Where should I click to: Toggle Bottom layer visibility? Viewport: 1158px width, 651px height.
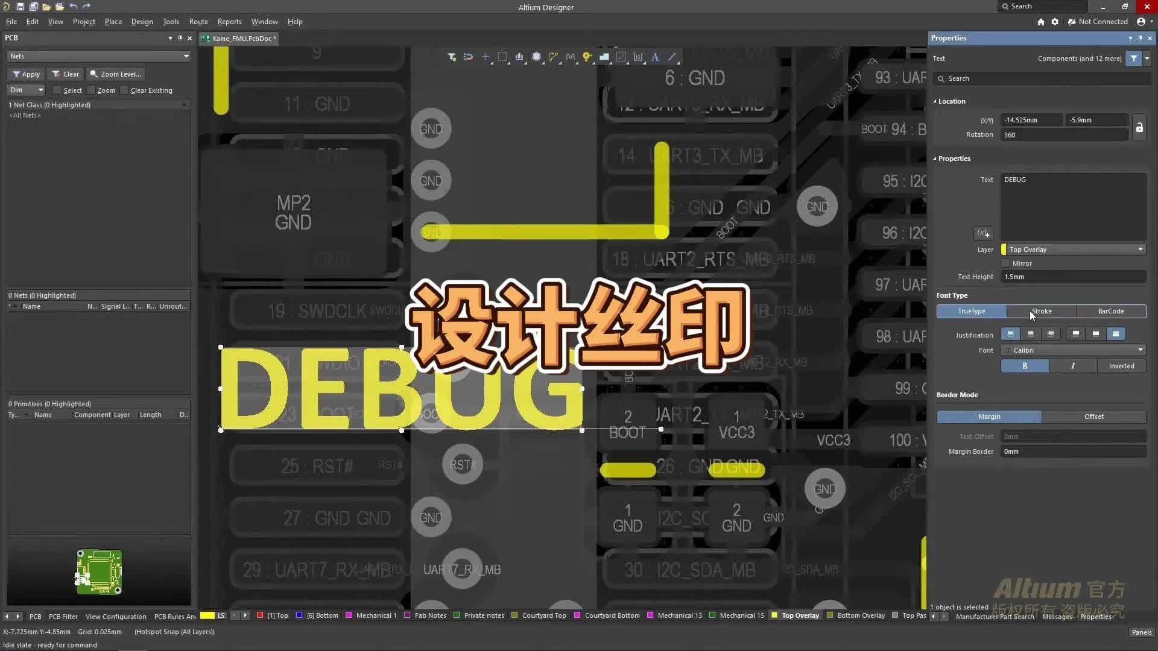point(297,615)
